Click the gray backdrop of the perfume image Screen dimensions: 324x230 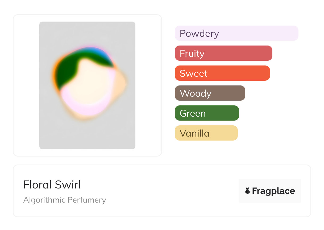point(53,133)
